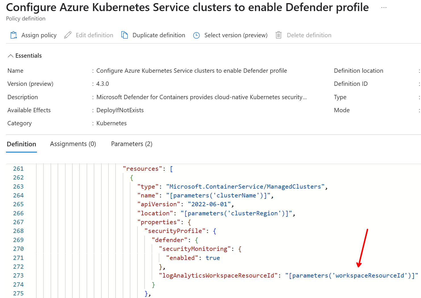Click the version value 4.3.0
This screenshot has height=298, width=421.
[x=103, y=84]
